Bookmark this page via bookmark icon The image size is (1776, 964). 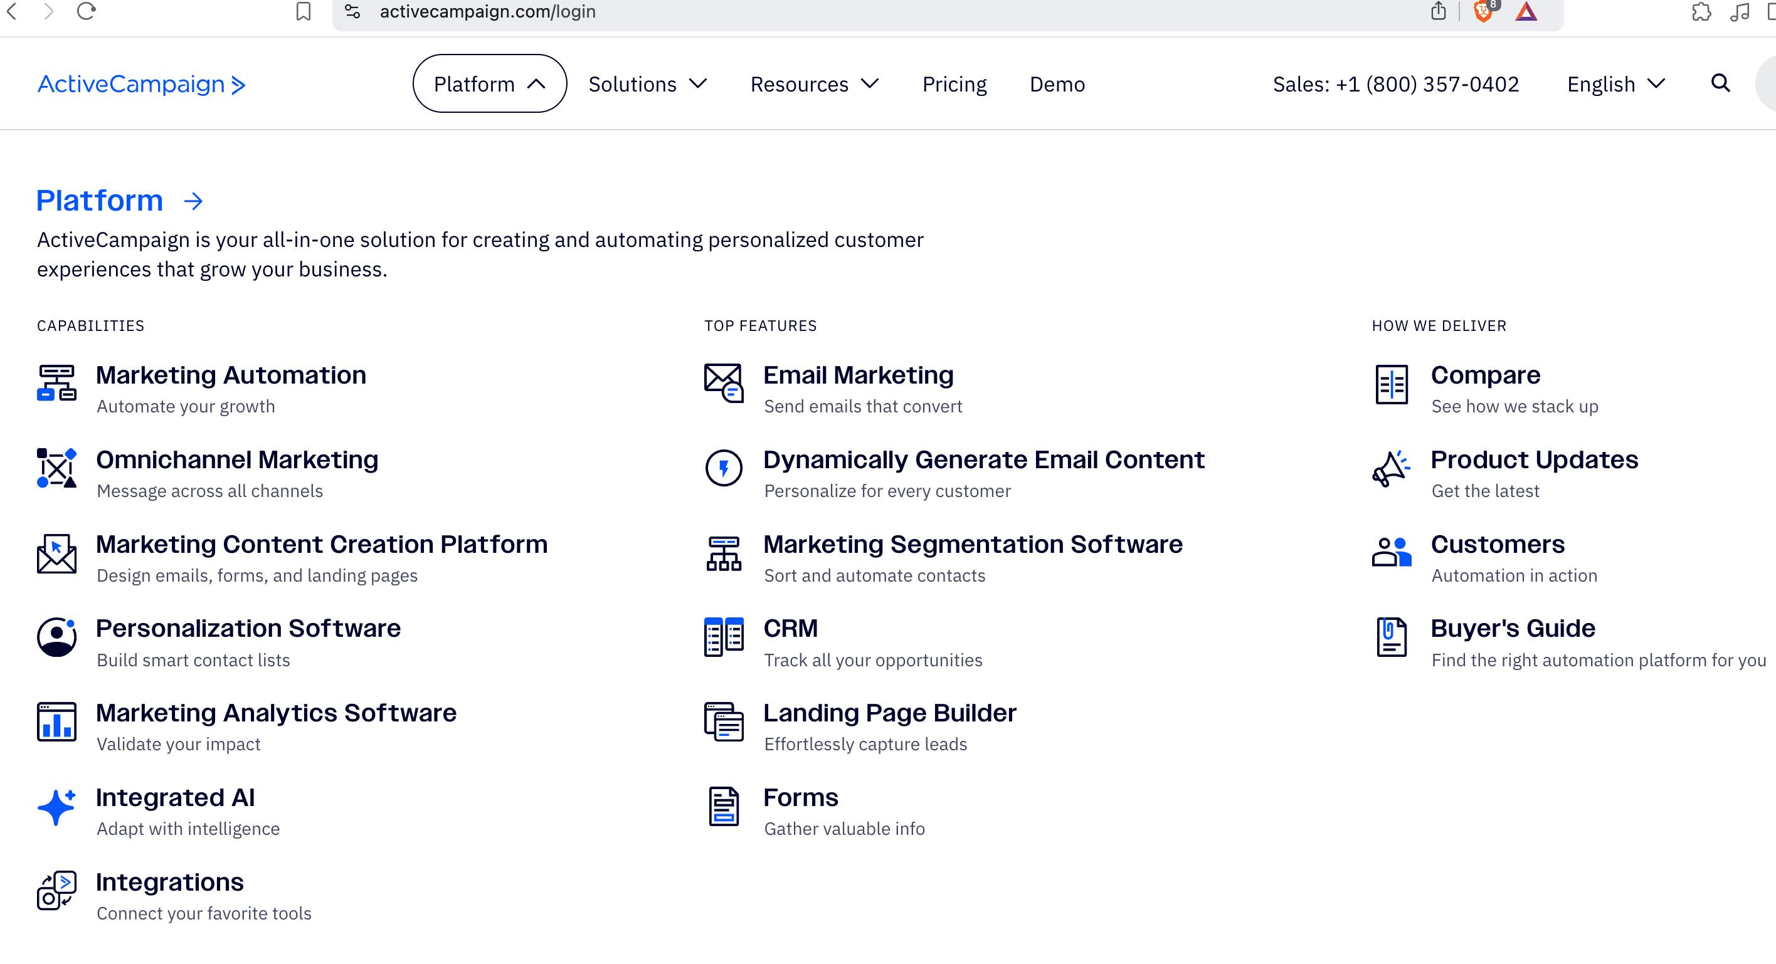(304, 11)
